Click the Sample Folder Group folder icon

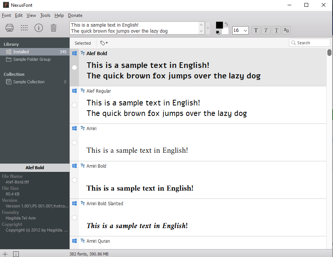click(x=9, y=59)
